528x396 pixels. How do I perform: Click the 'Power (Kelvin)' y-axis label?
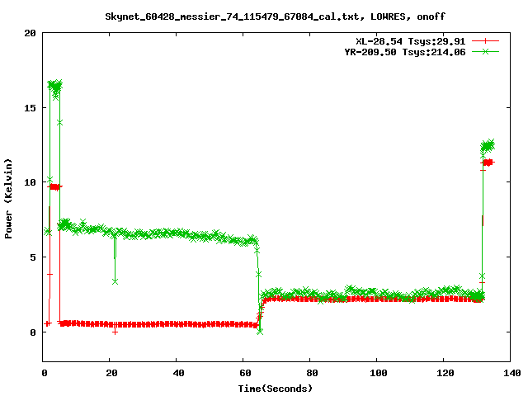click(x=8, y=199)
